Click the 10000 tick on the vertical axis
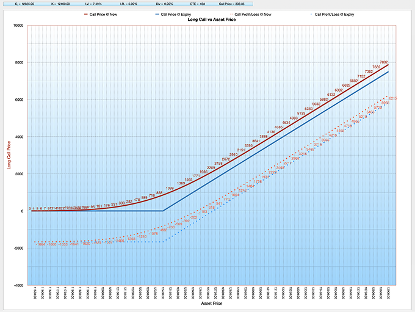This screenshot has height=312, width=415. tap(17, 26)
